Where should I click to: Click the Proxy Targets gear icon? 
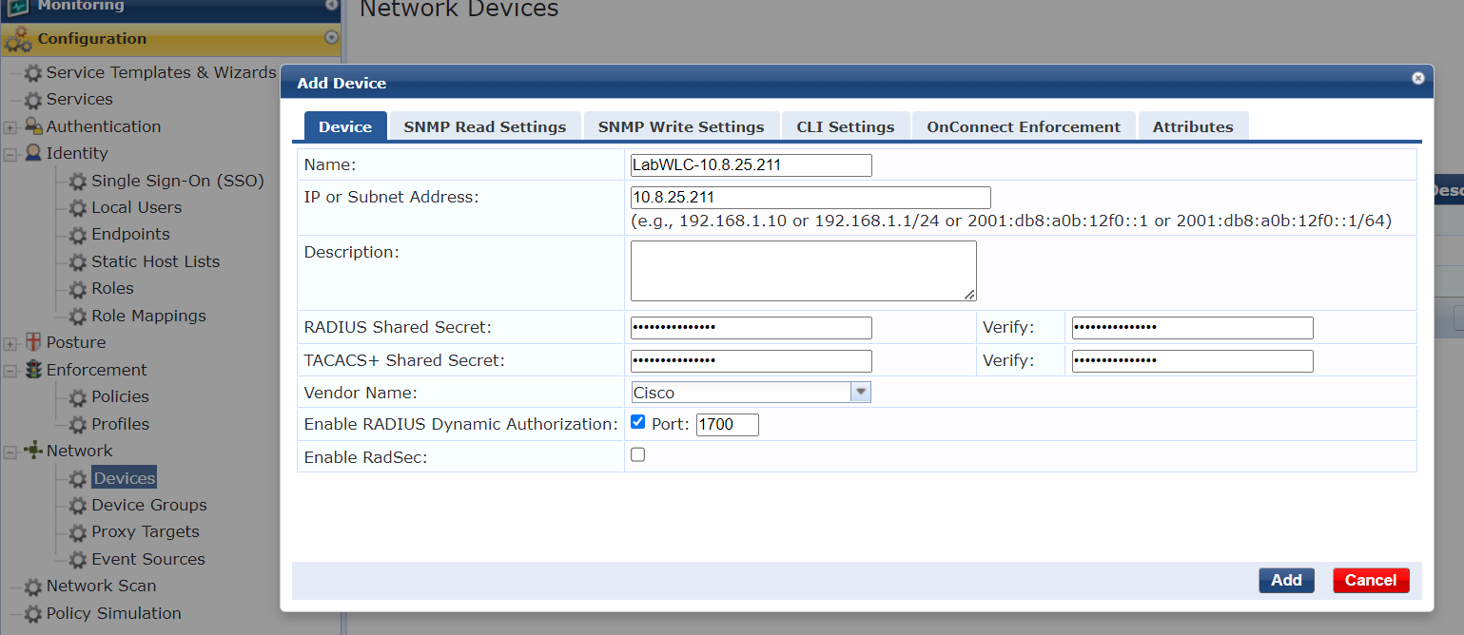point(78,532)
